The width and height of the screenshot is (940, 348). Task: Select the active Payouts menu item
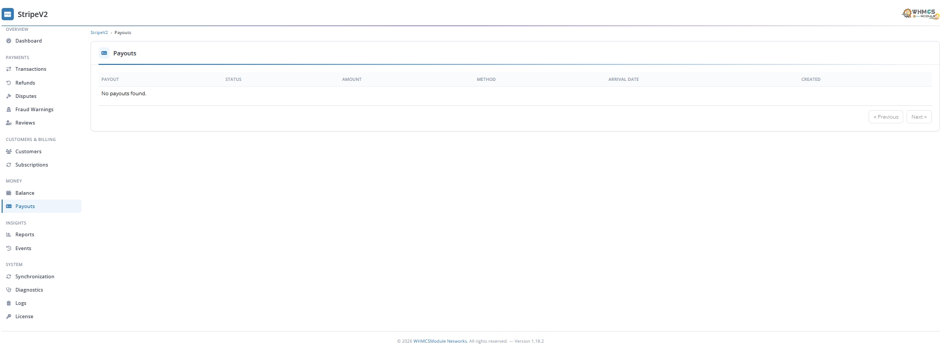(x=42, y=206)
